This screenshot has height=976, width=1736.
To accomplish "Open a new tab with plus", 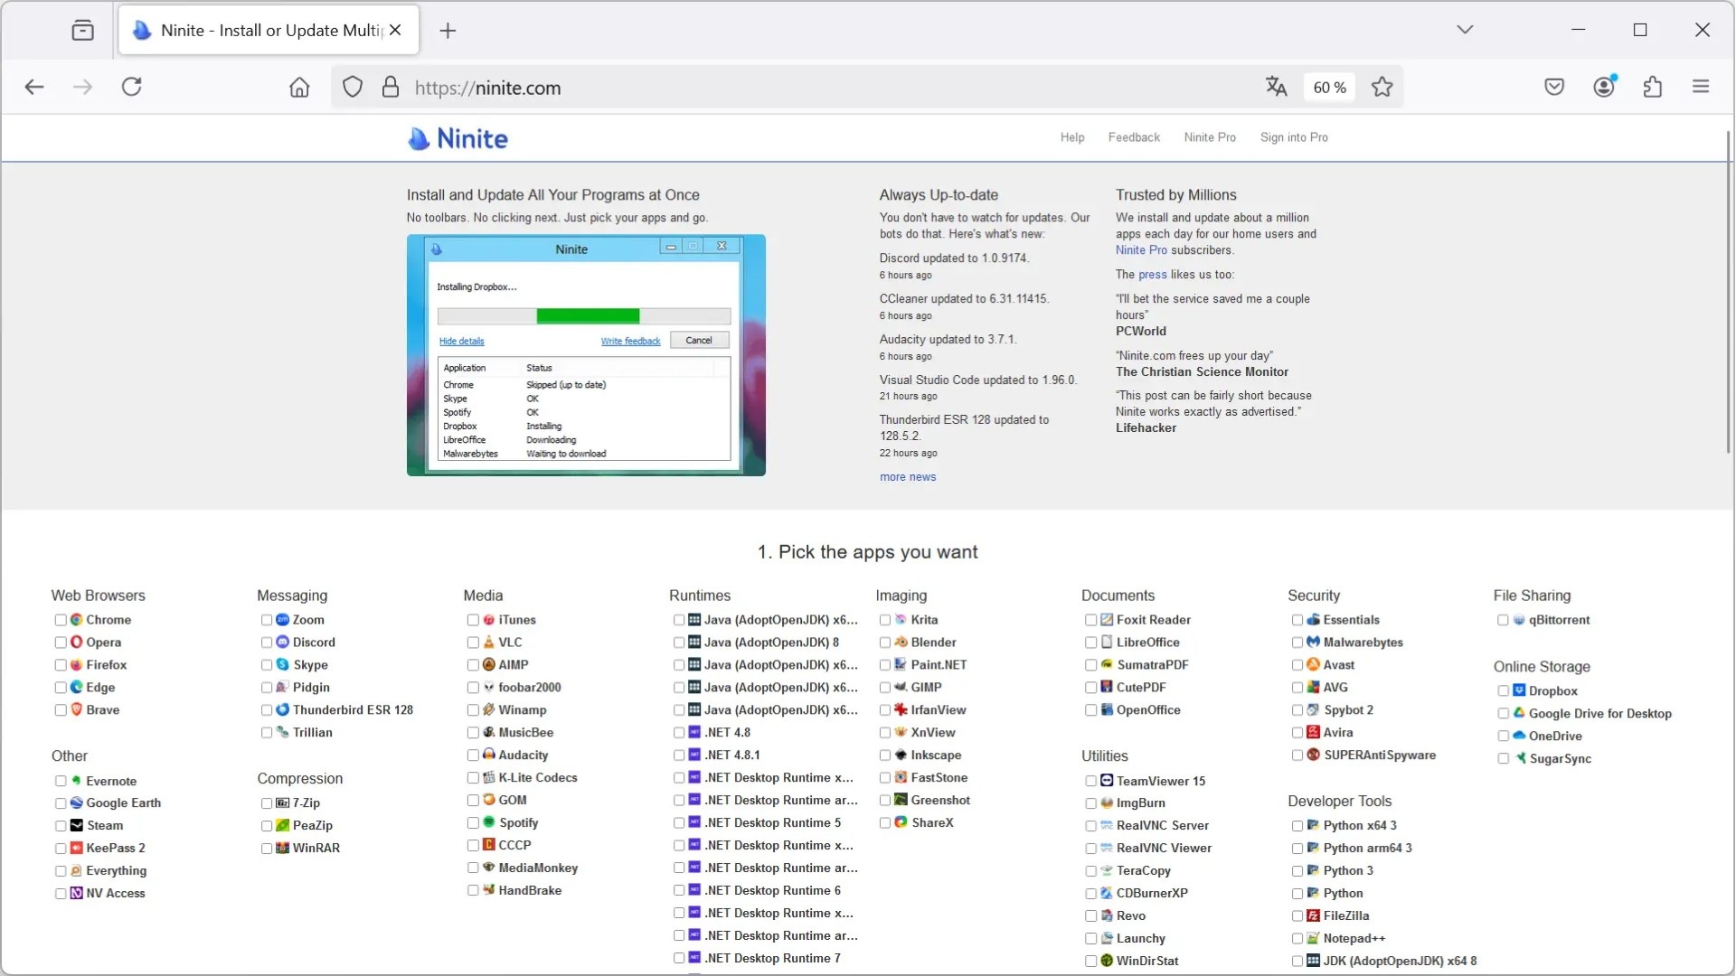I will tap(448, 30).
